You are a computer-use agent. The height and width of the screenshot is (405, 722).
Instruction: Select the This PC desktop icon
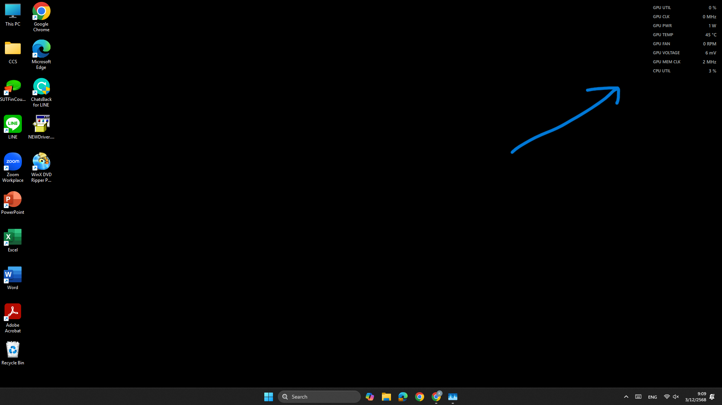(13, 15)
